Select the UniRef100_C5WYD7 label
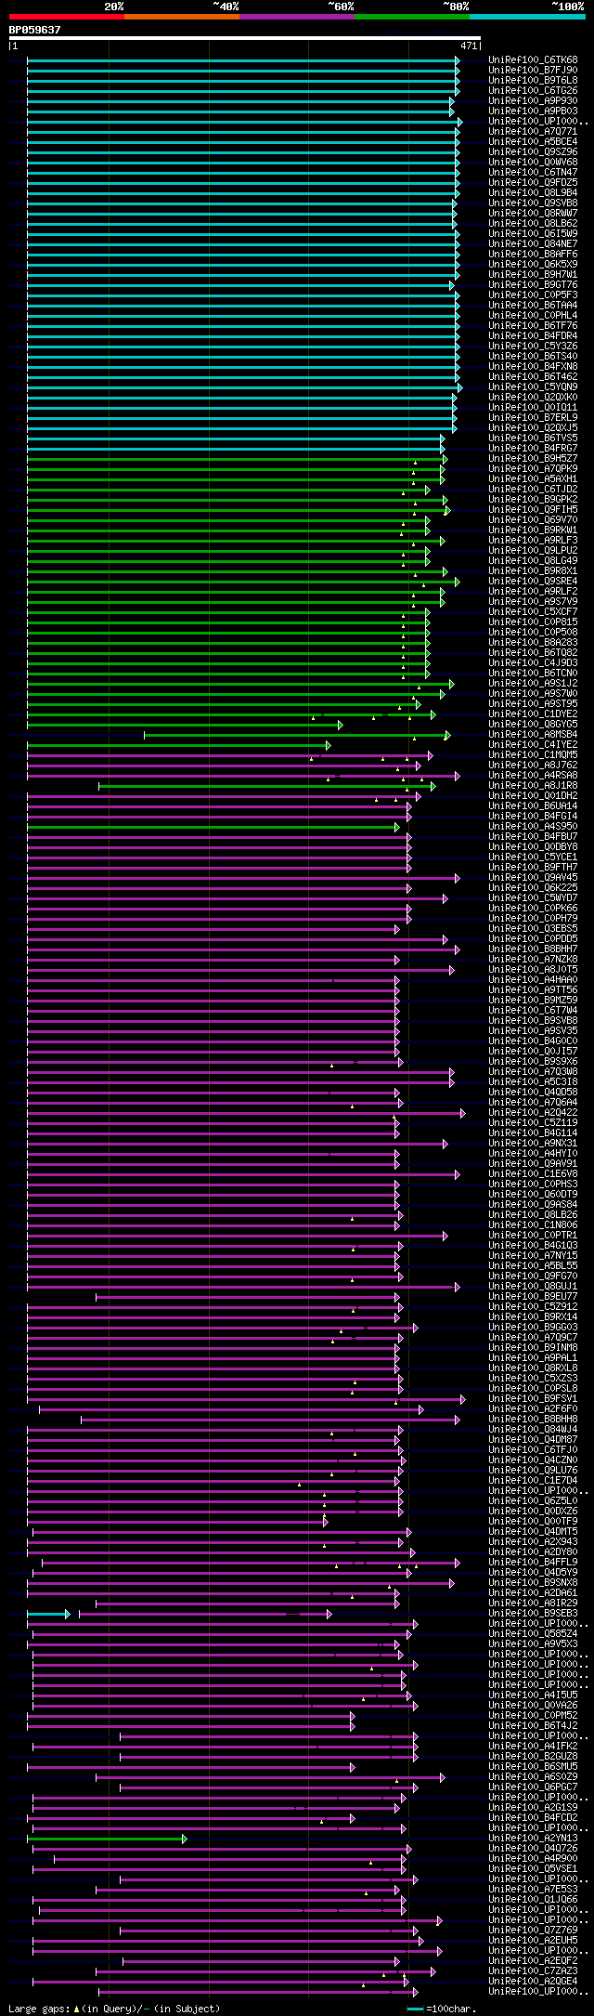Screen dimensions: 594x2016 coord(533,898)
